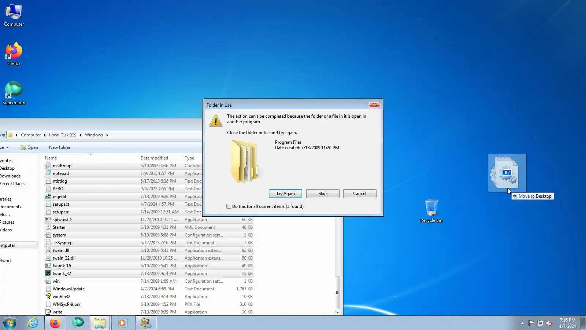
Task: Select the WindowsUpdate text document
Action: (149, 289)
